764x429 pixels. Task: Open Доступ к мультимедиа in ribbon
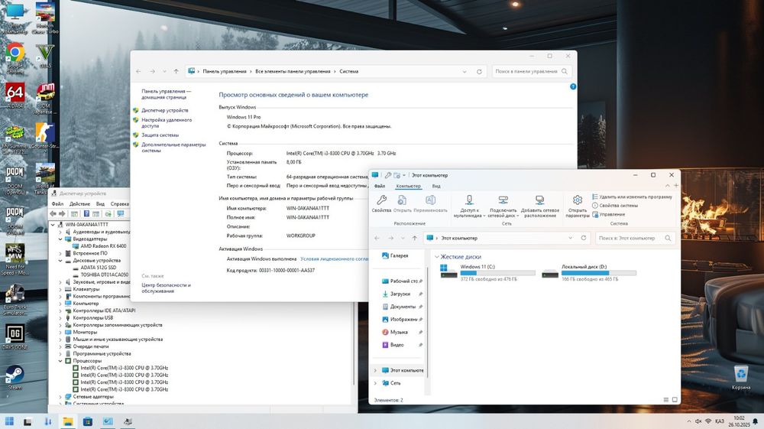coord(471,201)
